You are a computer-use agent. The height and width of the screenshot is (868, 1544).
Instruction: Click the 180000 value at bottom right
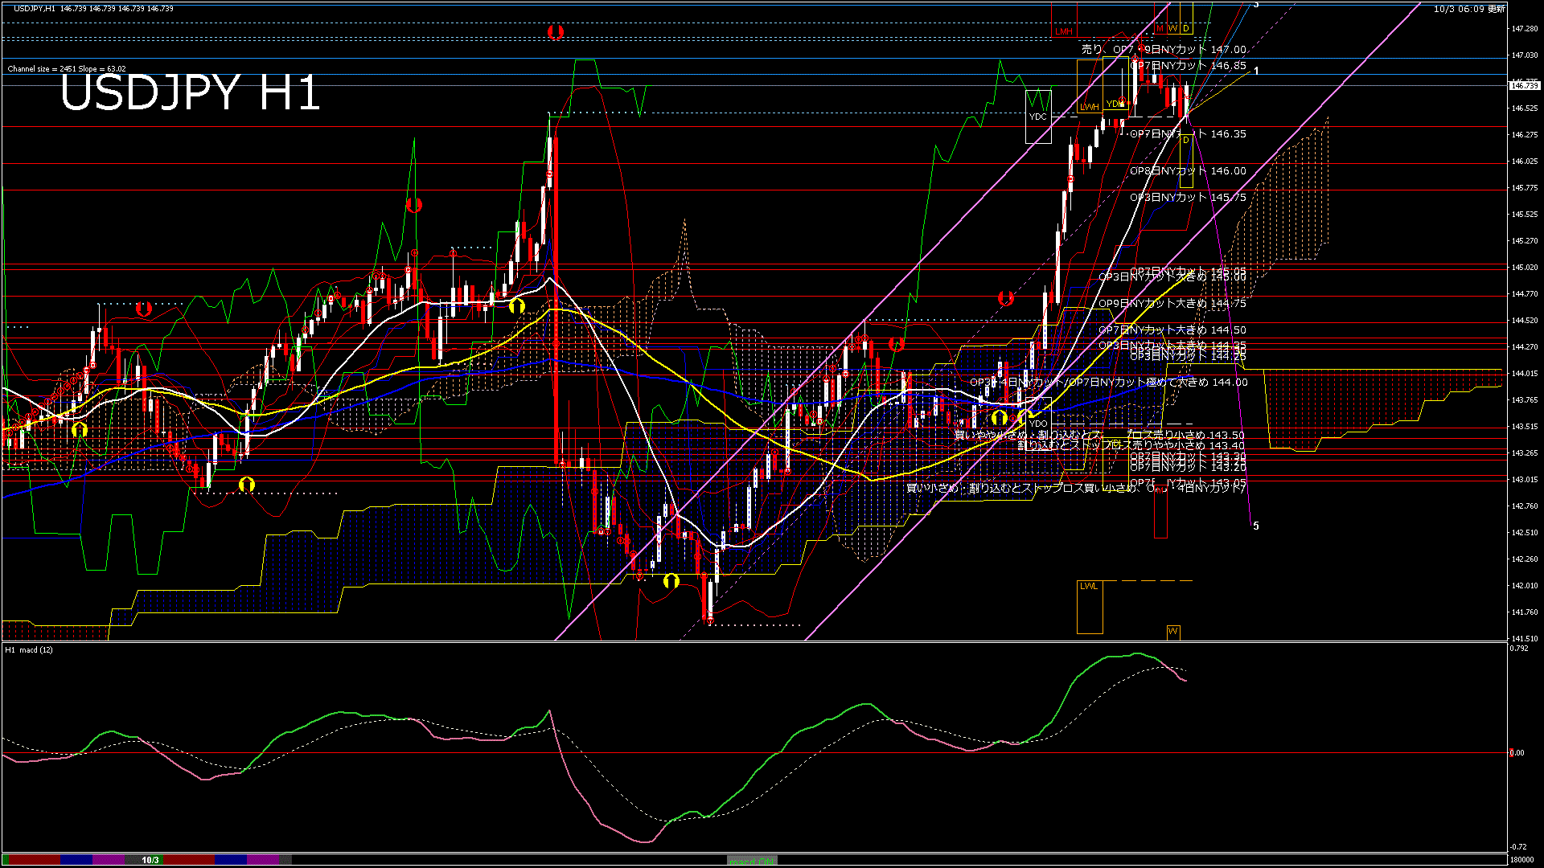[x=1522, y=860]
